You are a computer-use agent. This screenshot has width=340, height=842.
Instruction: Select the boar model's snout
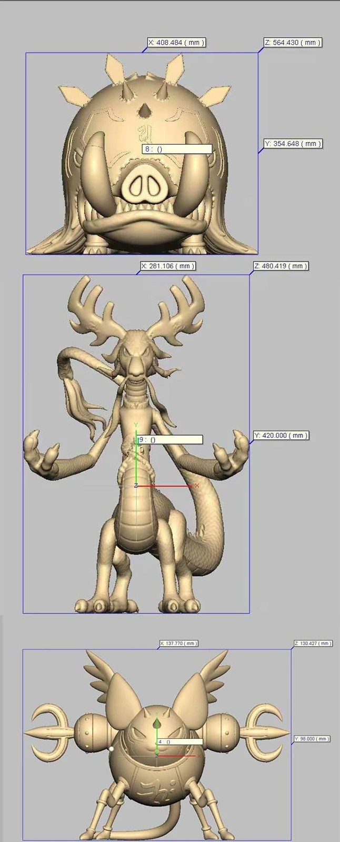144,185
